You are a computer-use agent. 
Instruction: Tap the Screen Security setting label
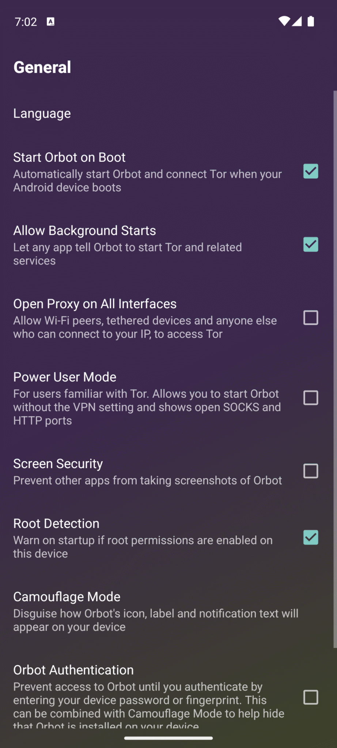pyautogui.click(x=57, y=463)
